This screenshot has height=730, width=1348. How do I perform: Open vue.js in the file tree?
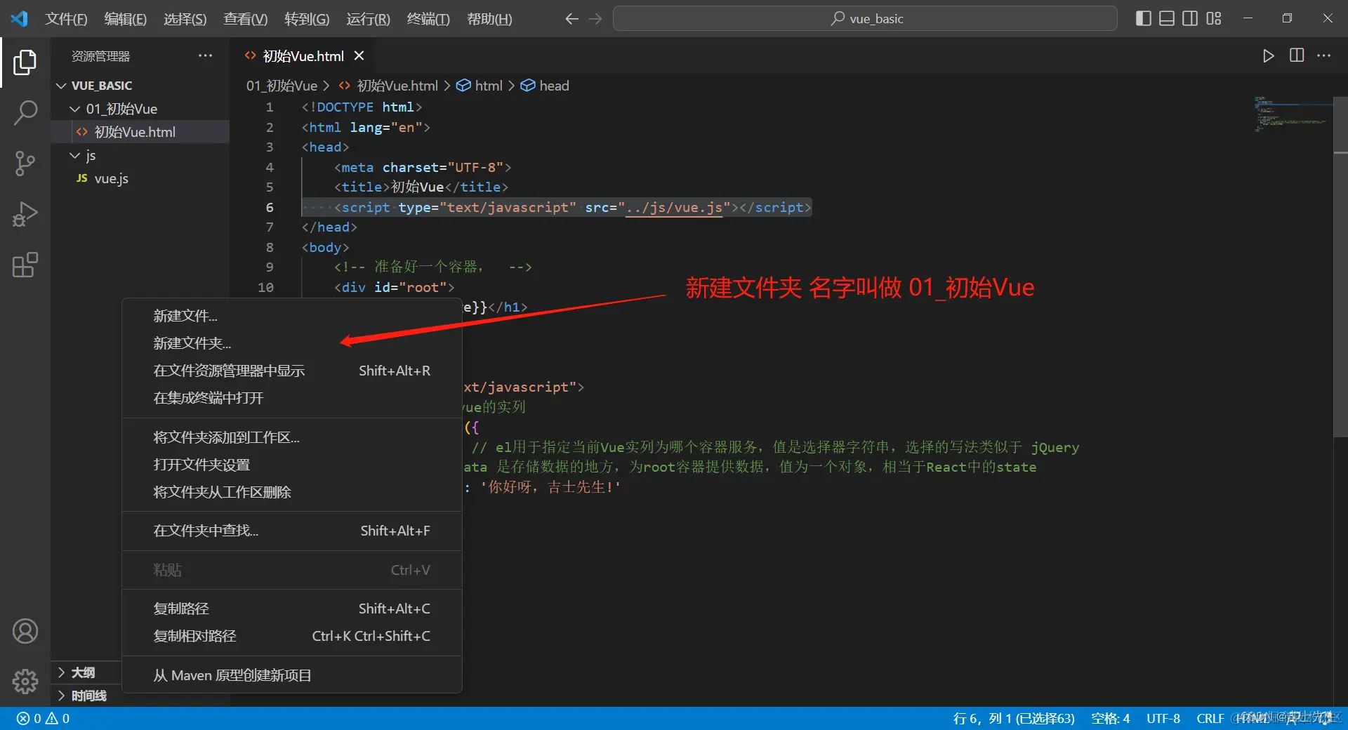point(140,178)
